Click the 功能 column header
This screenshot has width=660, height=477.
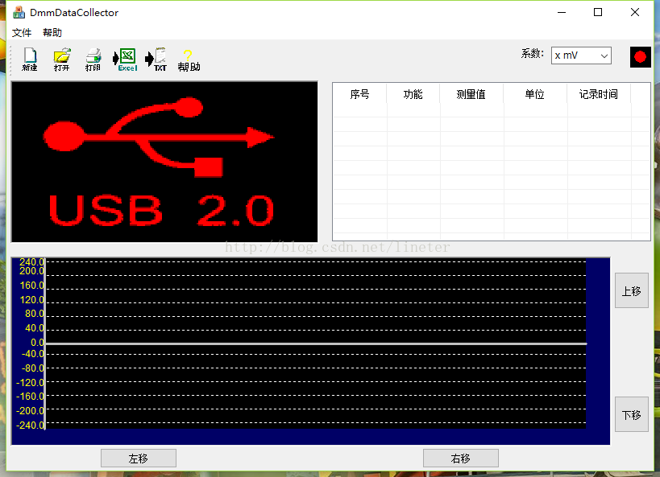(x=413, y=94)
